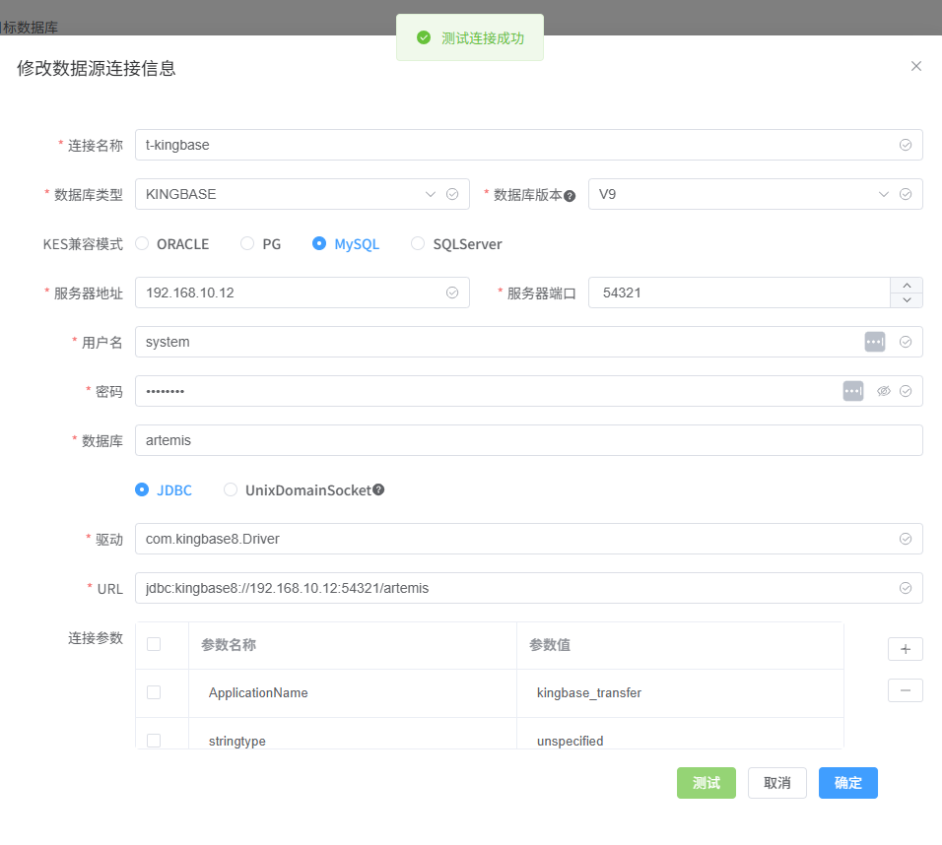942x845 pixels.
Task: Click the stringtype parameter name cell
Action: [353, 734]
